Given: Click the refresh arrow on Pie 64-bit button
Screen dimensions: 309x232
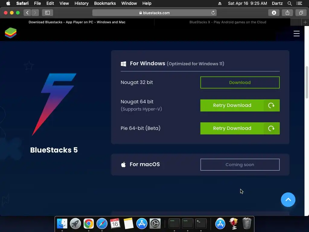Looking at the screenshot, I should (271, 128).
